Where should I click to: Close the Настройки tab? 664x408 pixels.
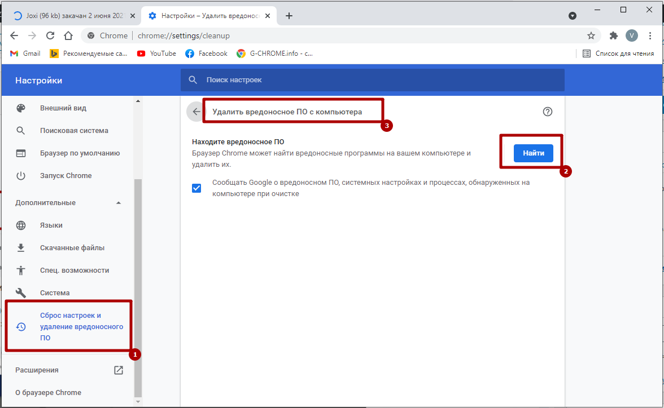tap(268, 16)
